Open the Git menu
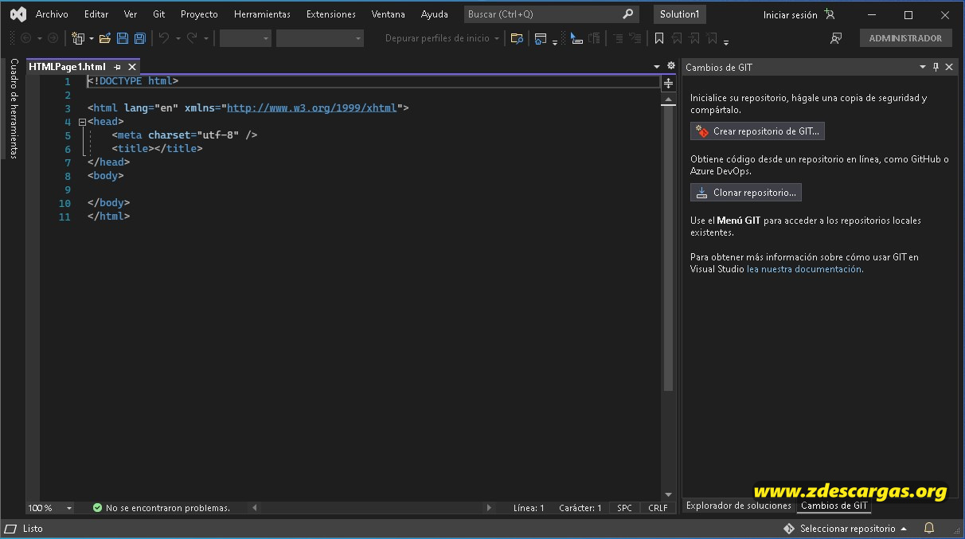The height and width of the screenshot is (539, 965). [x=159, y=14]
